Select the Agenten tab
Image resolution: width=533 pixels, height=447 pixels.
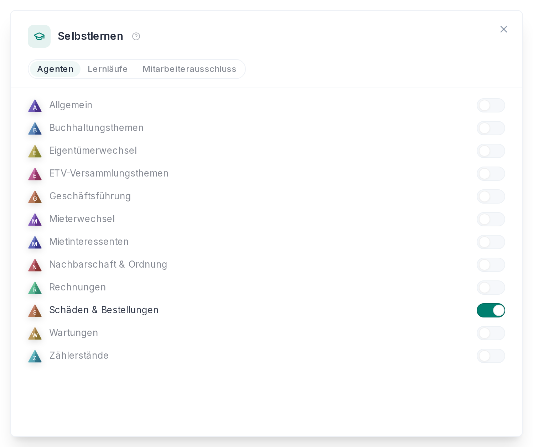tap(55, 69)
